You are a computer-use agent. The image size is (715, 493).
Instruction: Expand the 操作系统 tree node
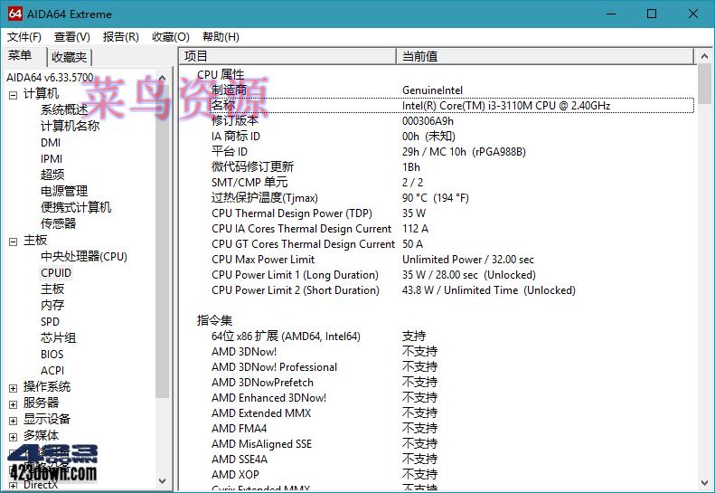click(x=13, y=388)
